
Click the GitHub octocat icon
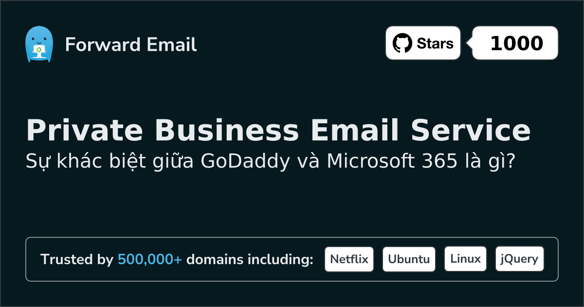(402, 43)
